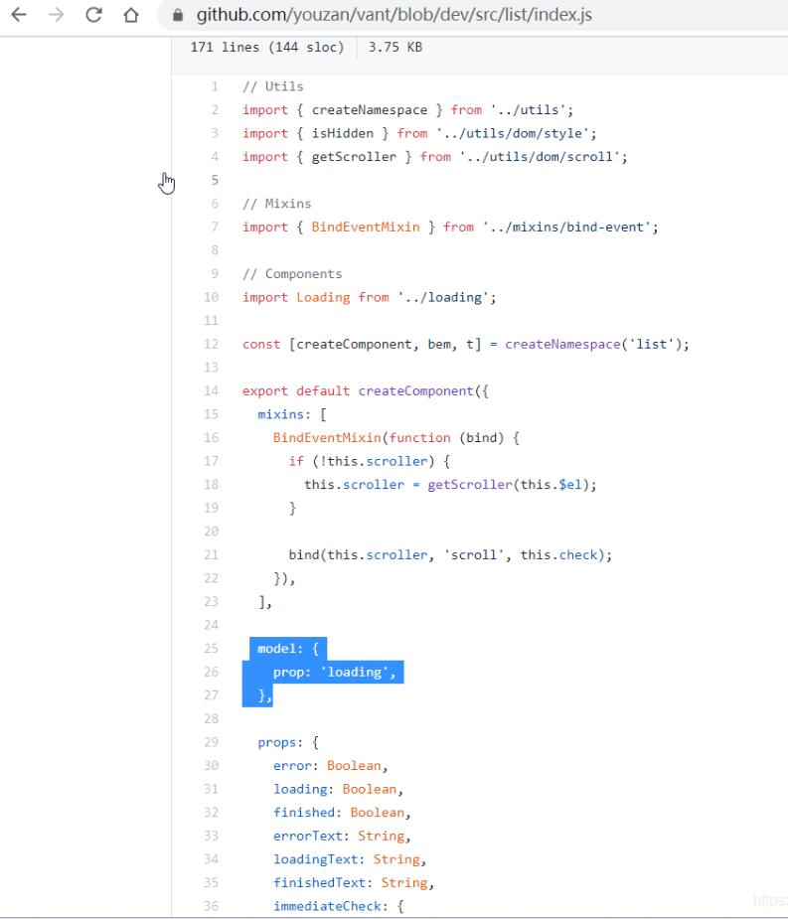Click the 'if (!this.scroller)' condition
This screenshot has height=919, width=788.
pyautogui.click(x=362, y=462)
